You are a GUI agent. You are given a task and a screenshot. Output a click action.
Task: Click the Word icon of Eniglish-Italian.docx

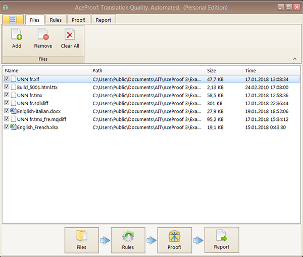click(13, 111)
